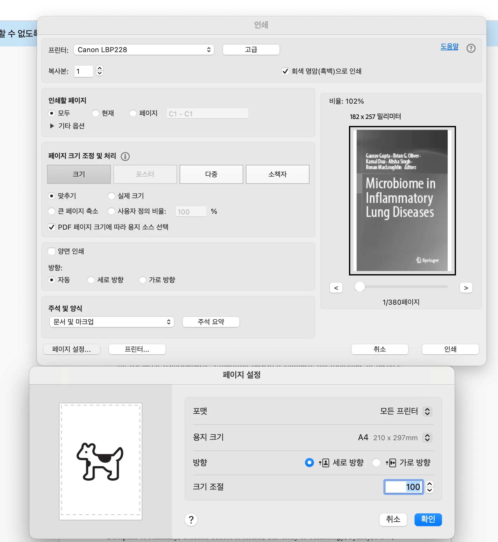498x542 pixels.
Task: Click 취소 in the print dialog
Action: 380,349
